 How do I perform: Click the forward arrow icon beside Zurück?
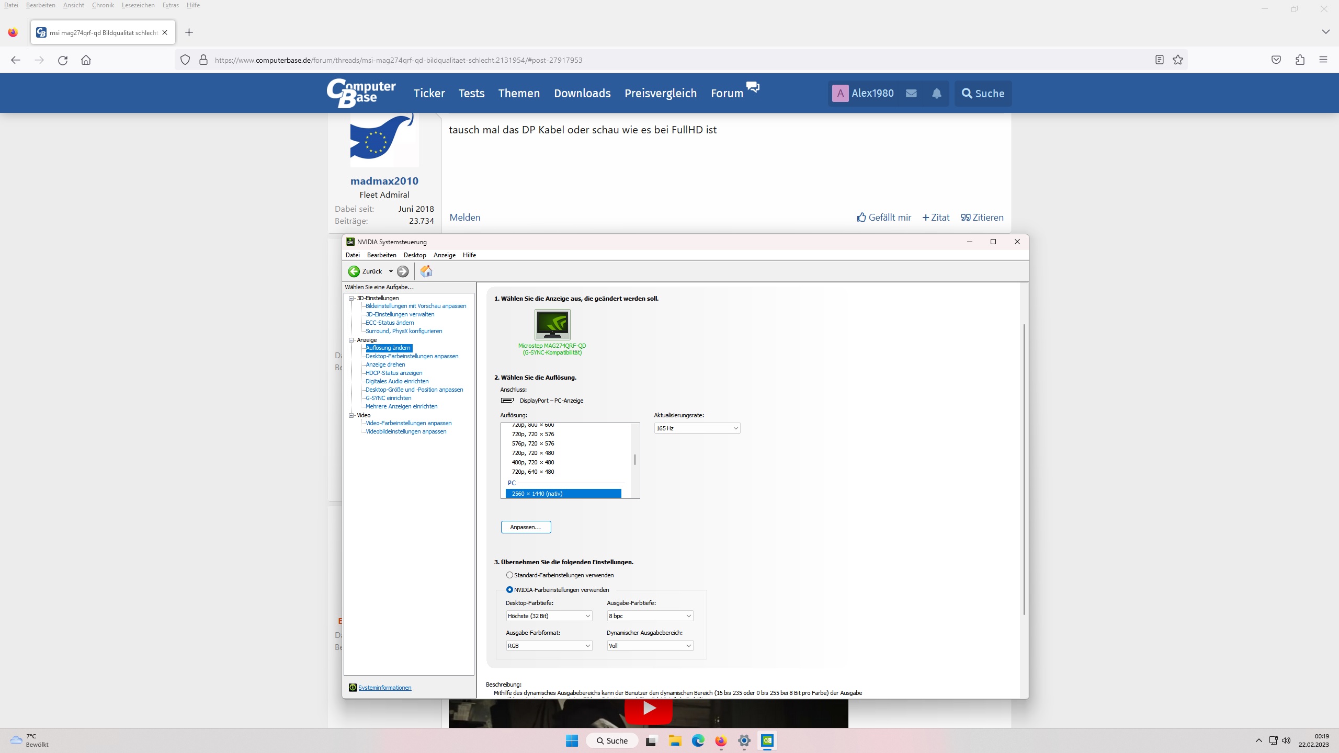403,271
